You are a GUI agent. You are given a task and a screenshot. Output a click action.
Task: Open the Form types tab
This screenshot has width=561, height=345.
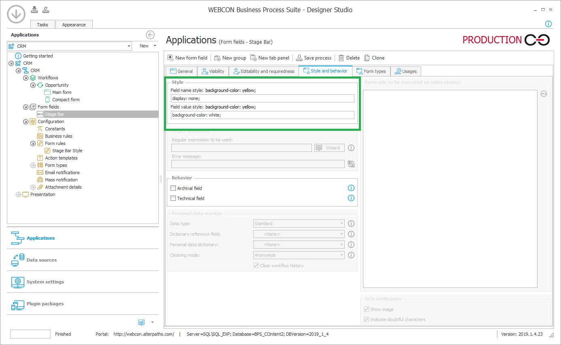pyautogui.click(x=371, y=71)
